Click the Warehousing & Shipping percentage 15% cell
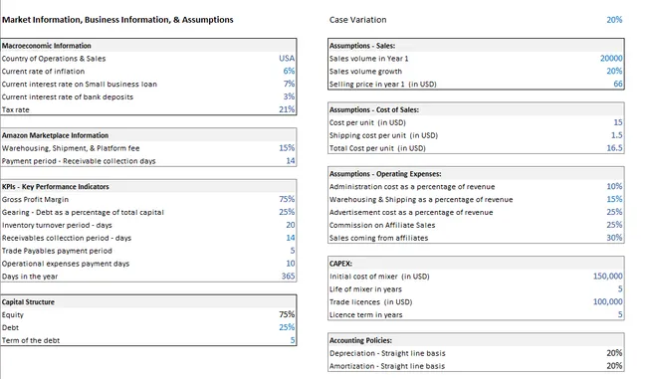This screenshot has width=647, height=379. point(614,199)
